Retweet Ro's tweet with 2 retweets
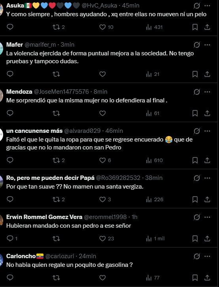Viewport: 219px width, 287px height. point(59,199)
